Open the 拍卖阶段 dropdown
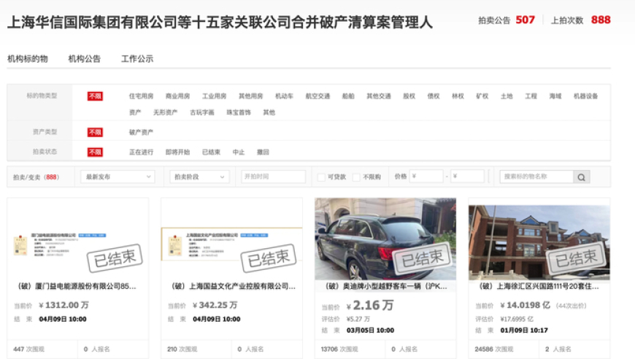635x359 pixels. click(x=199, y=177)
